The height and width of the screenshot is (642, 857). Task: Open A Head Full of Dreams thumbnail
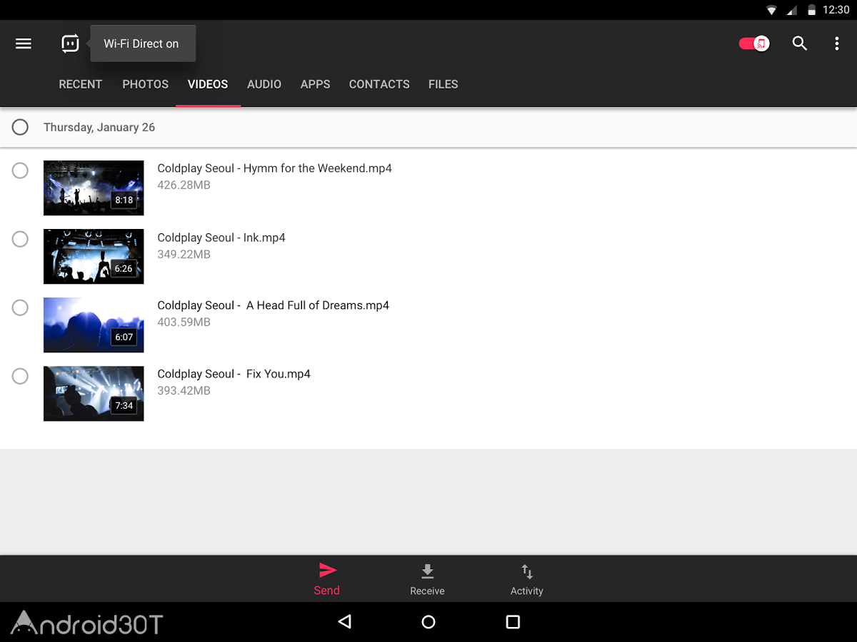(94, 325)
